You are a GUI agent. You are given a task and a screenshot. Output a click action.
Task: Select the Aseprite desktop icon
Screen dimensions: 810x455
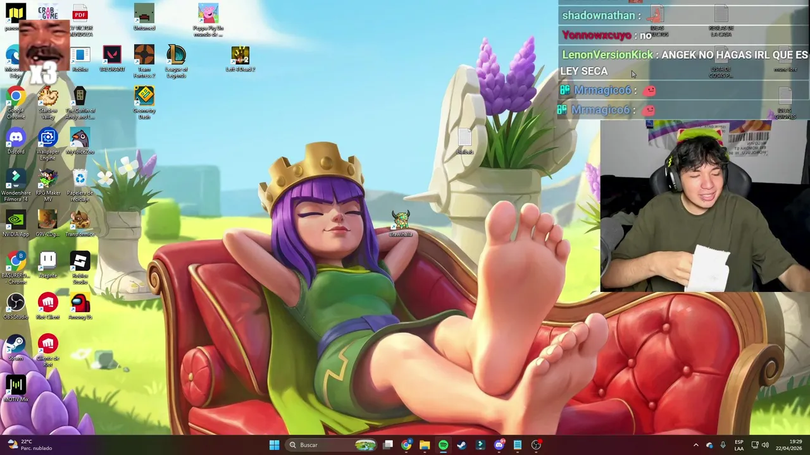pyautogui.click(x=48, y=265)
